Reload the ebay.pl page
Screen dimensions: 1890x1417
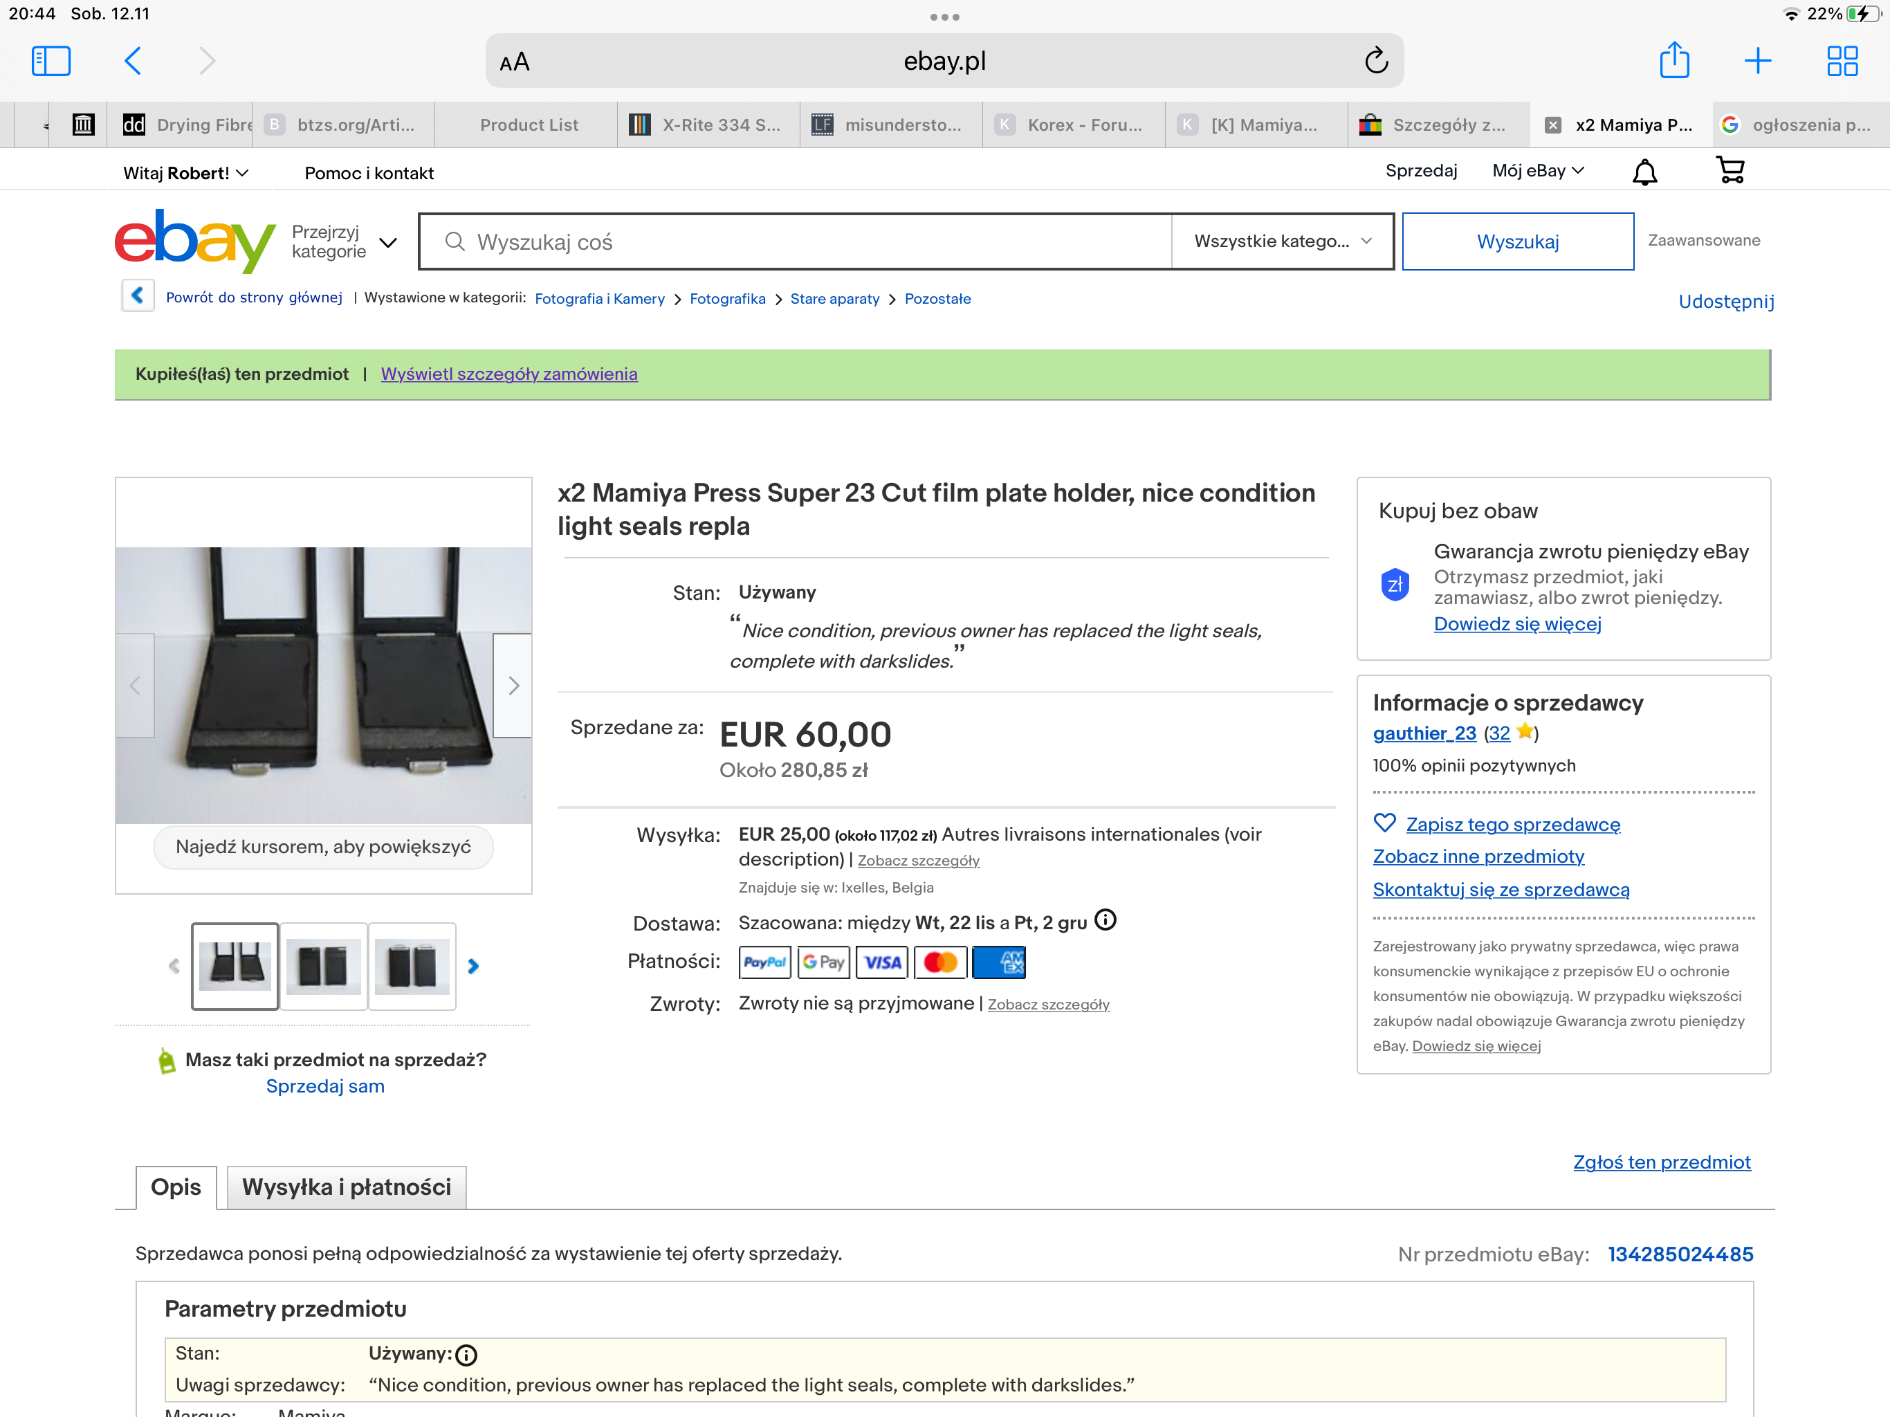pos(1375,61)
